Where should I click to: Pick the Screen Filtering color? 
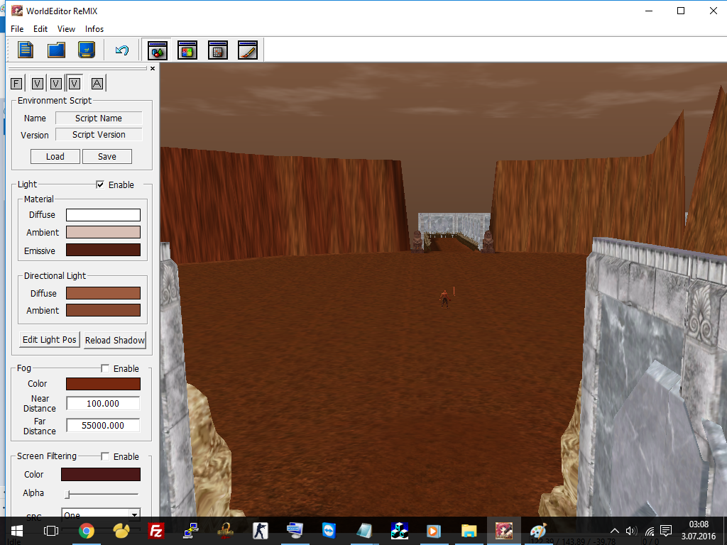point(101,475)
